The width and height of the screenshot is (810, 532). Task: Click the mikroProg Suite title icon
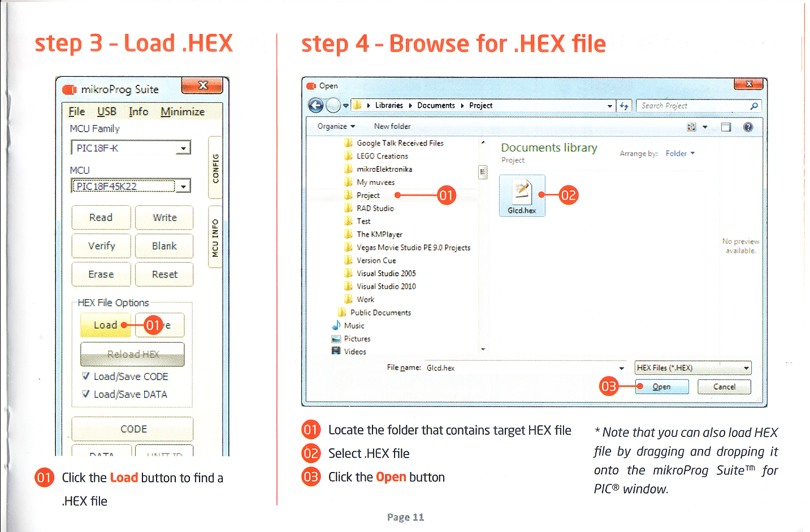69,90
